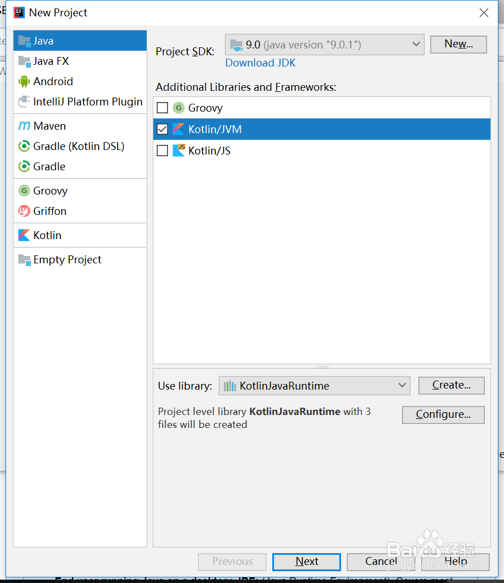Screen dimensions: 504x583
Task: Click the Kotlin/JVM framework icon
Action: (x=179, y=129)
